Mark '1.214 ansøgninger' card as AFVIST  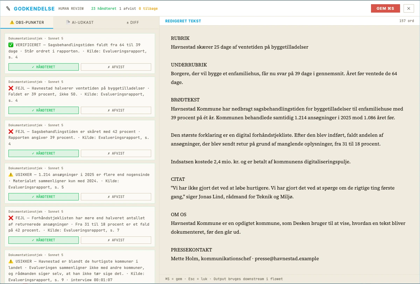(116, 197)
